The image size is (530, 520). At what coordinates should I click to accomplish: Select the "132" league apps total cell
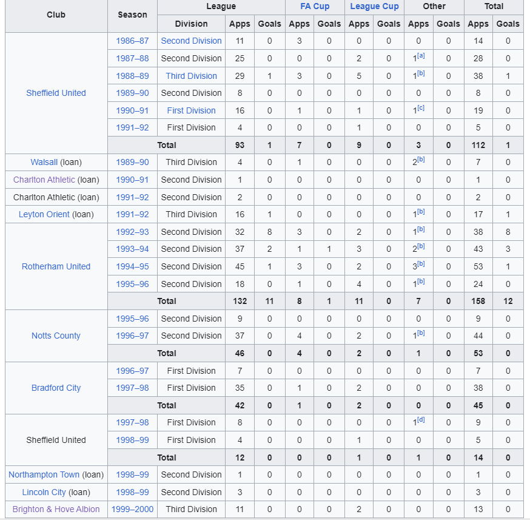click(x=240, y=301)
